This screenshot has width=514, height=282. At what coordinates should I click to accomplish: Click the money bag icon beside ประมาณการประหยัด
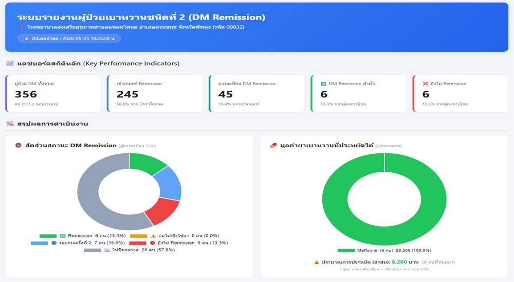click(317, 262)
